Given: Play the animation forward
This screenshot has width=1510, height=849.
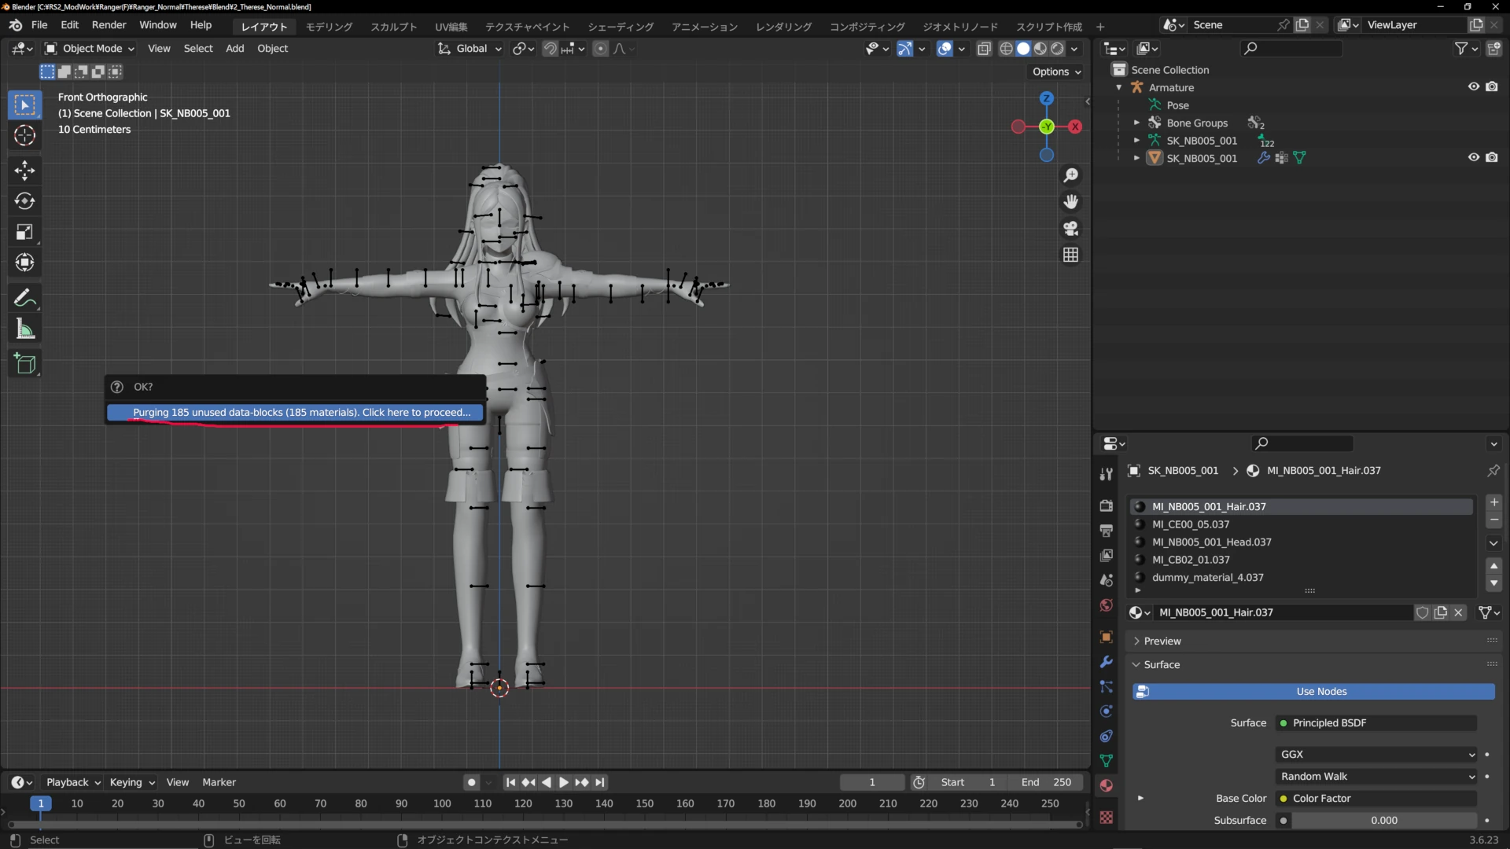Looking at the screenshot, I should pos(564,783).
